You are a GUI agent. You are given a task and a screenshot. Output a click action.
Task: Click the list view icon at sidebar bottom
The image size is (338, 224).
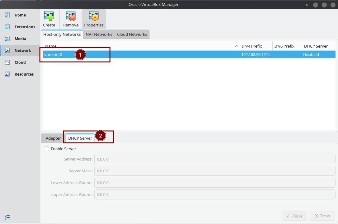(7, 217)
